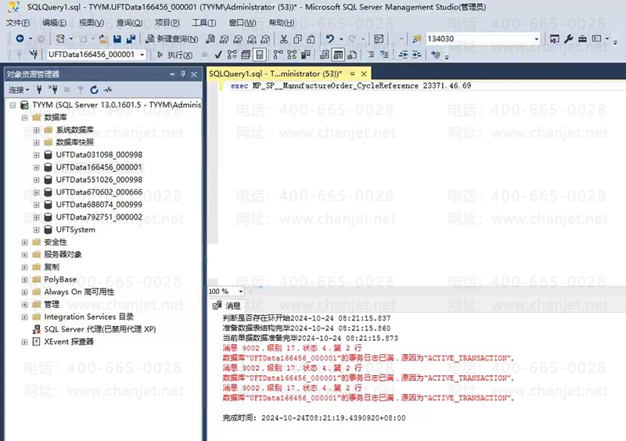Viewport: 626px width, 441px height.
Task: Open a database engine query icon
Action: (210, 39)
